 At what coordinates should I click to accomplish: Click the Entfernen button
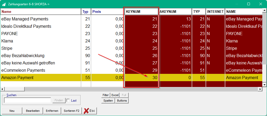(x=52, y=111)
